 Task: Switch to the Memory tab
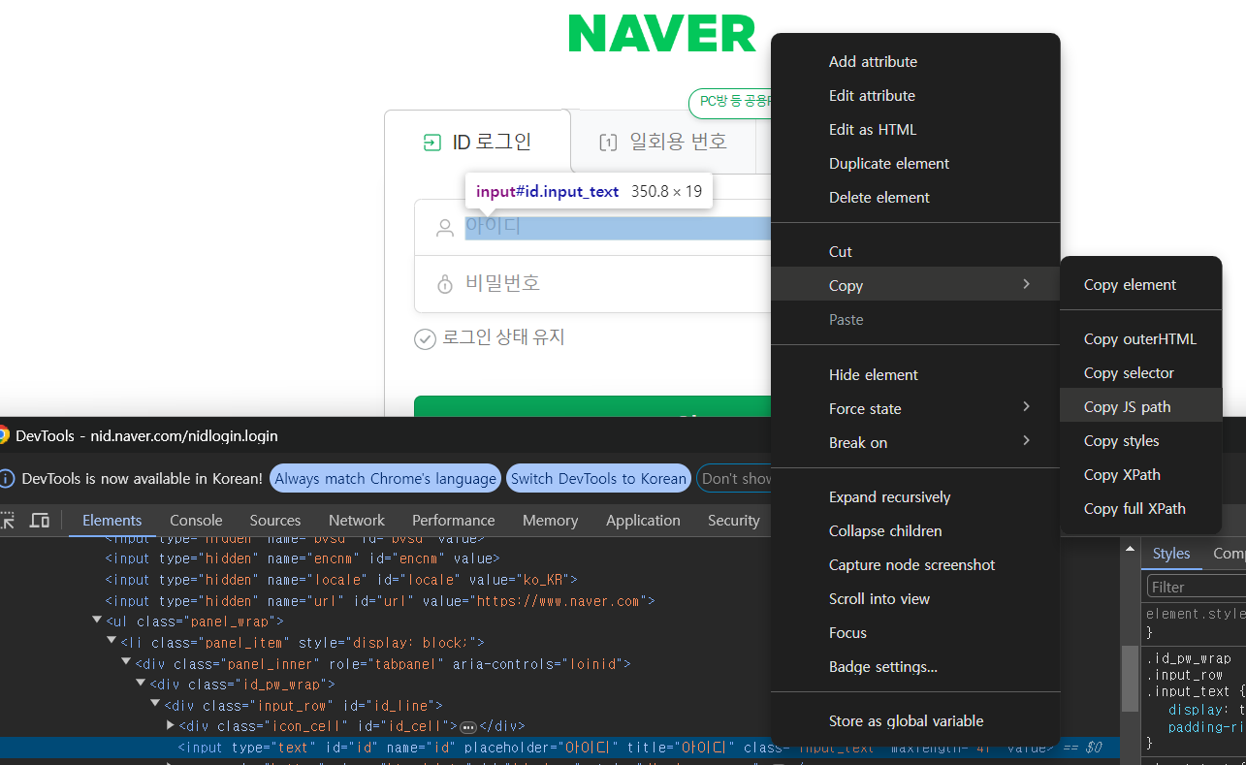click(x=550, y=521)
